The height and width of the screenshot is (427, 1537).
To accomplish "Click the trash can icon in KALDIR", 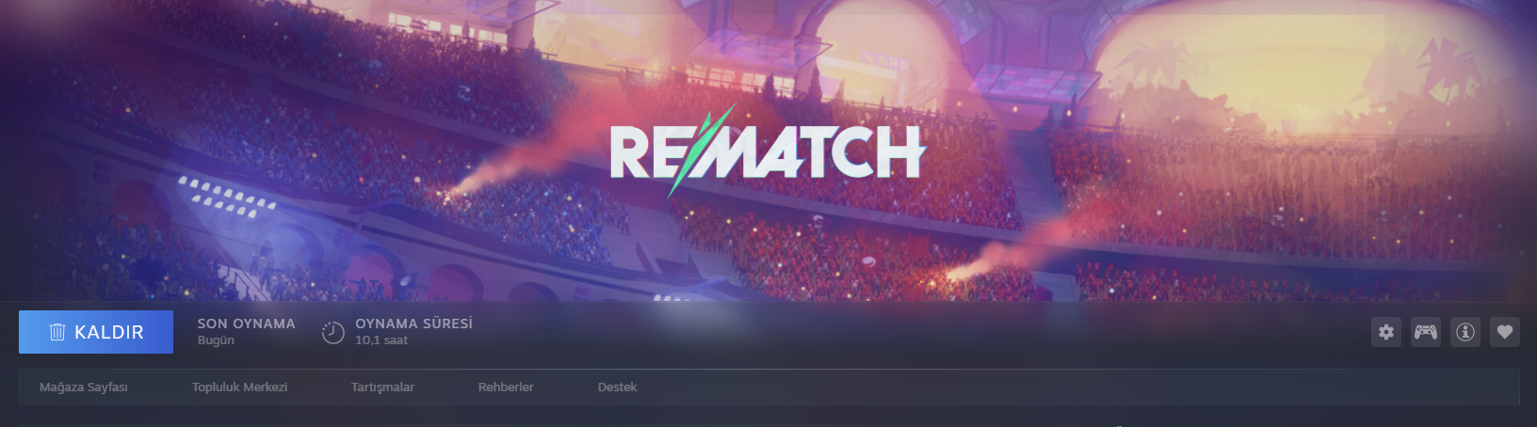I will click(57, 332).
